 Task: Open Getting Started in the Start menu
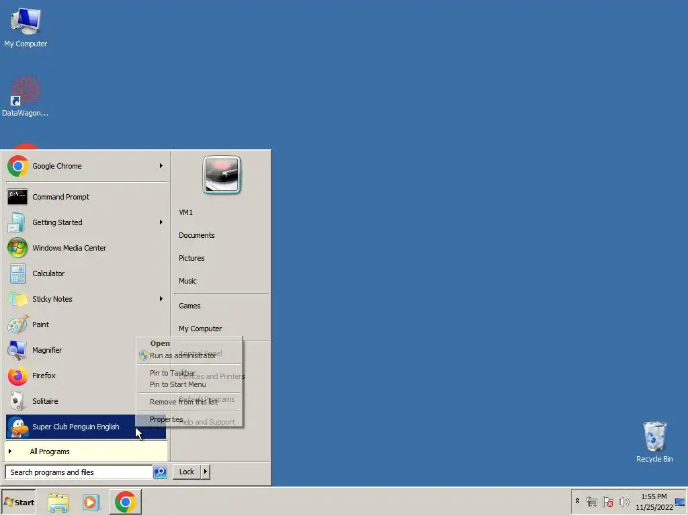click(x=86, y=222)
